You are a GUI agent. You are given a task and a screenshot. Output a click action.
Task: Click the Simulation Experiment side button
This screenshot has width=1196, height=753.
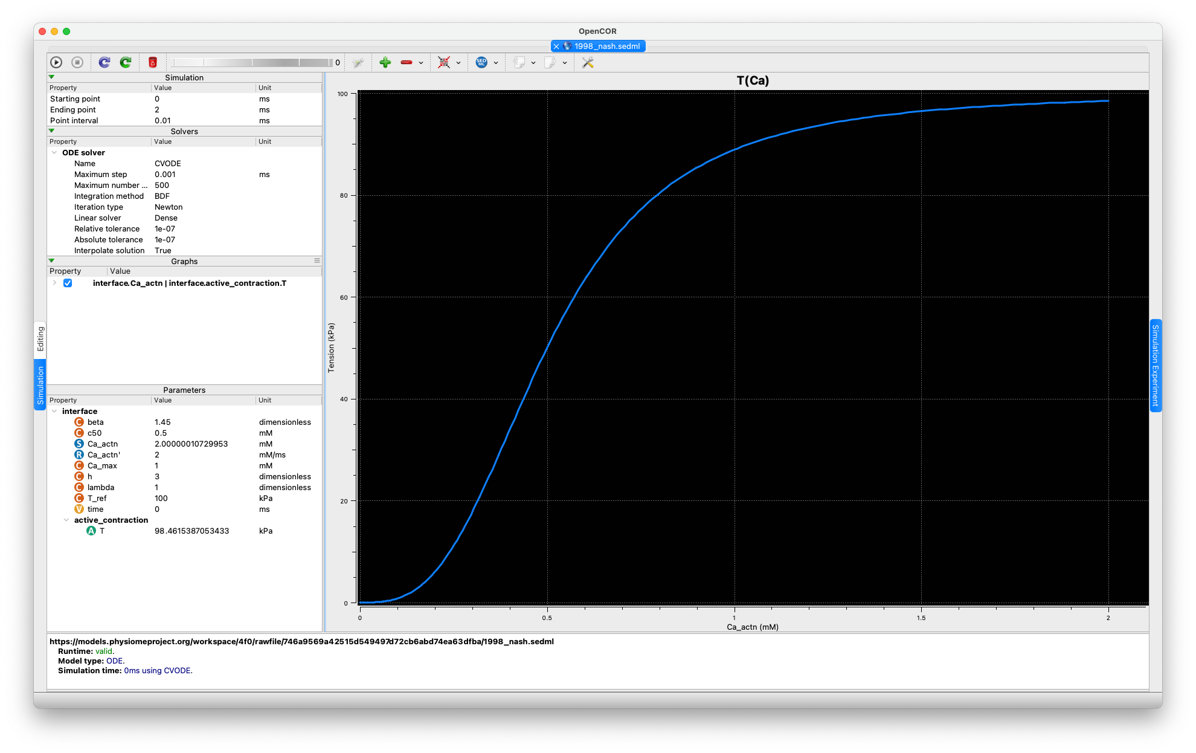(1155, 365)
